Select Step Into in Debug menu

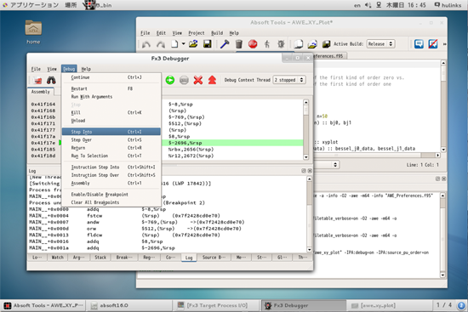(111, 132)
